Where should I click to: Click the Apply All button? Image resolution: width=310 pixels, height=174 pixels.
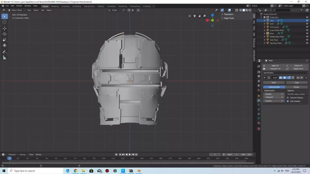[x=275, y=66]
